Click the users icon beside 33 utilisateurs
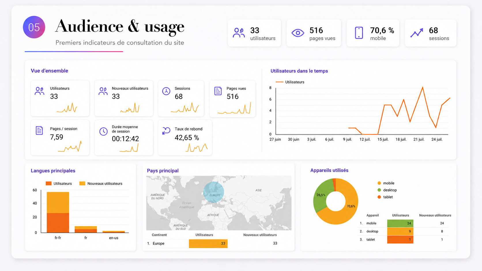Viewport: 482px width, 271px height. pos(239,33)
